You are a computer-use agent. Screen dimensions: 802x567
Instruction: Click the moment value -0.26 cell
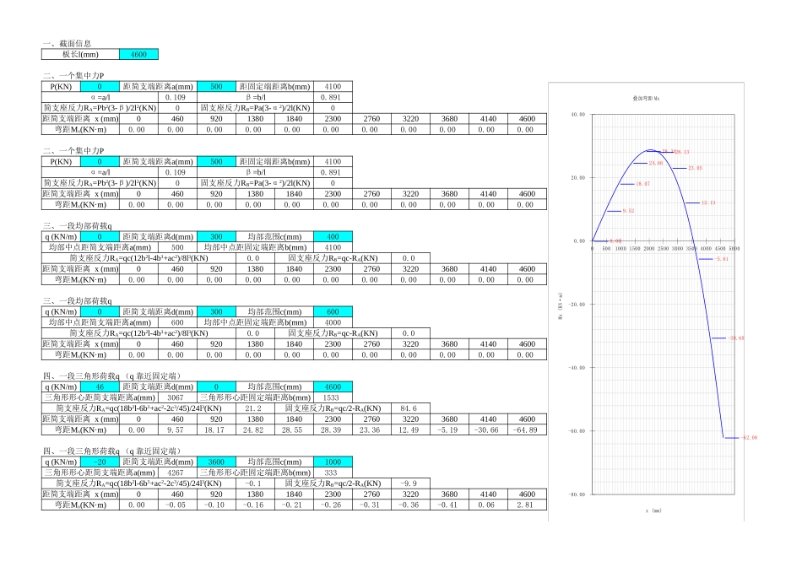tap(333, 505)
